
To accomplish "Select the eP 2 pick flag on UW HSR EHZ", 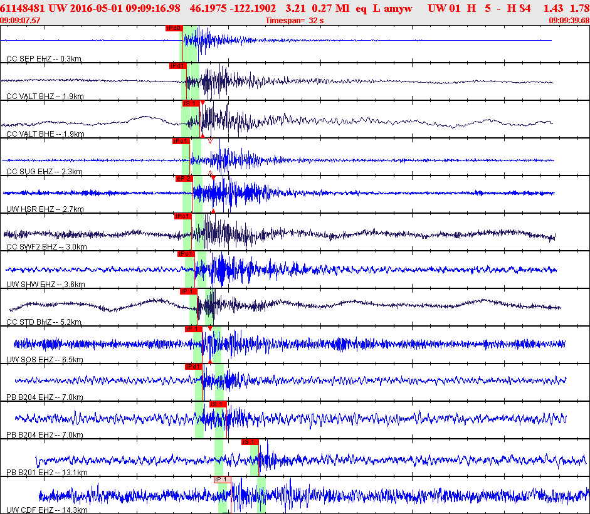I will point(184,179).
